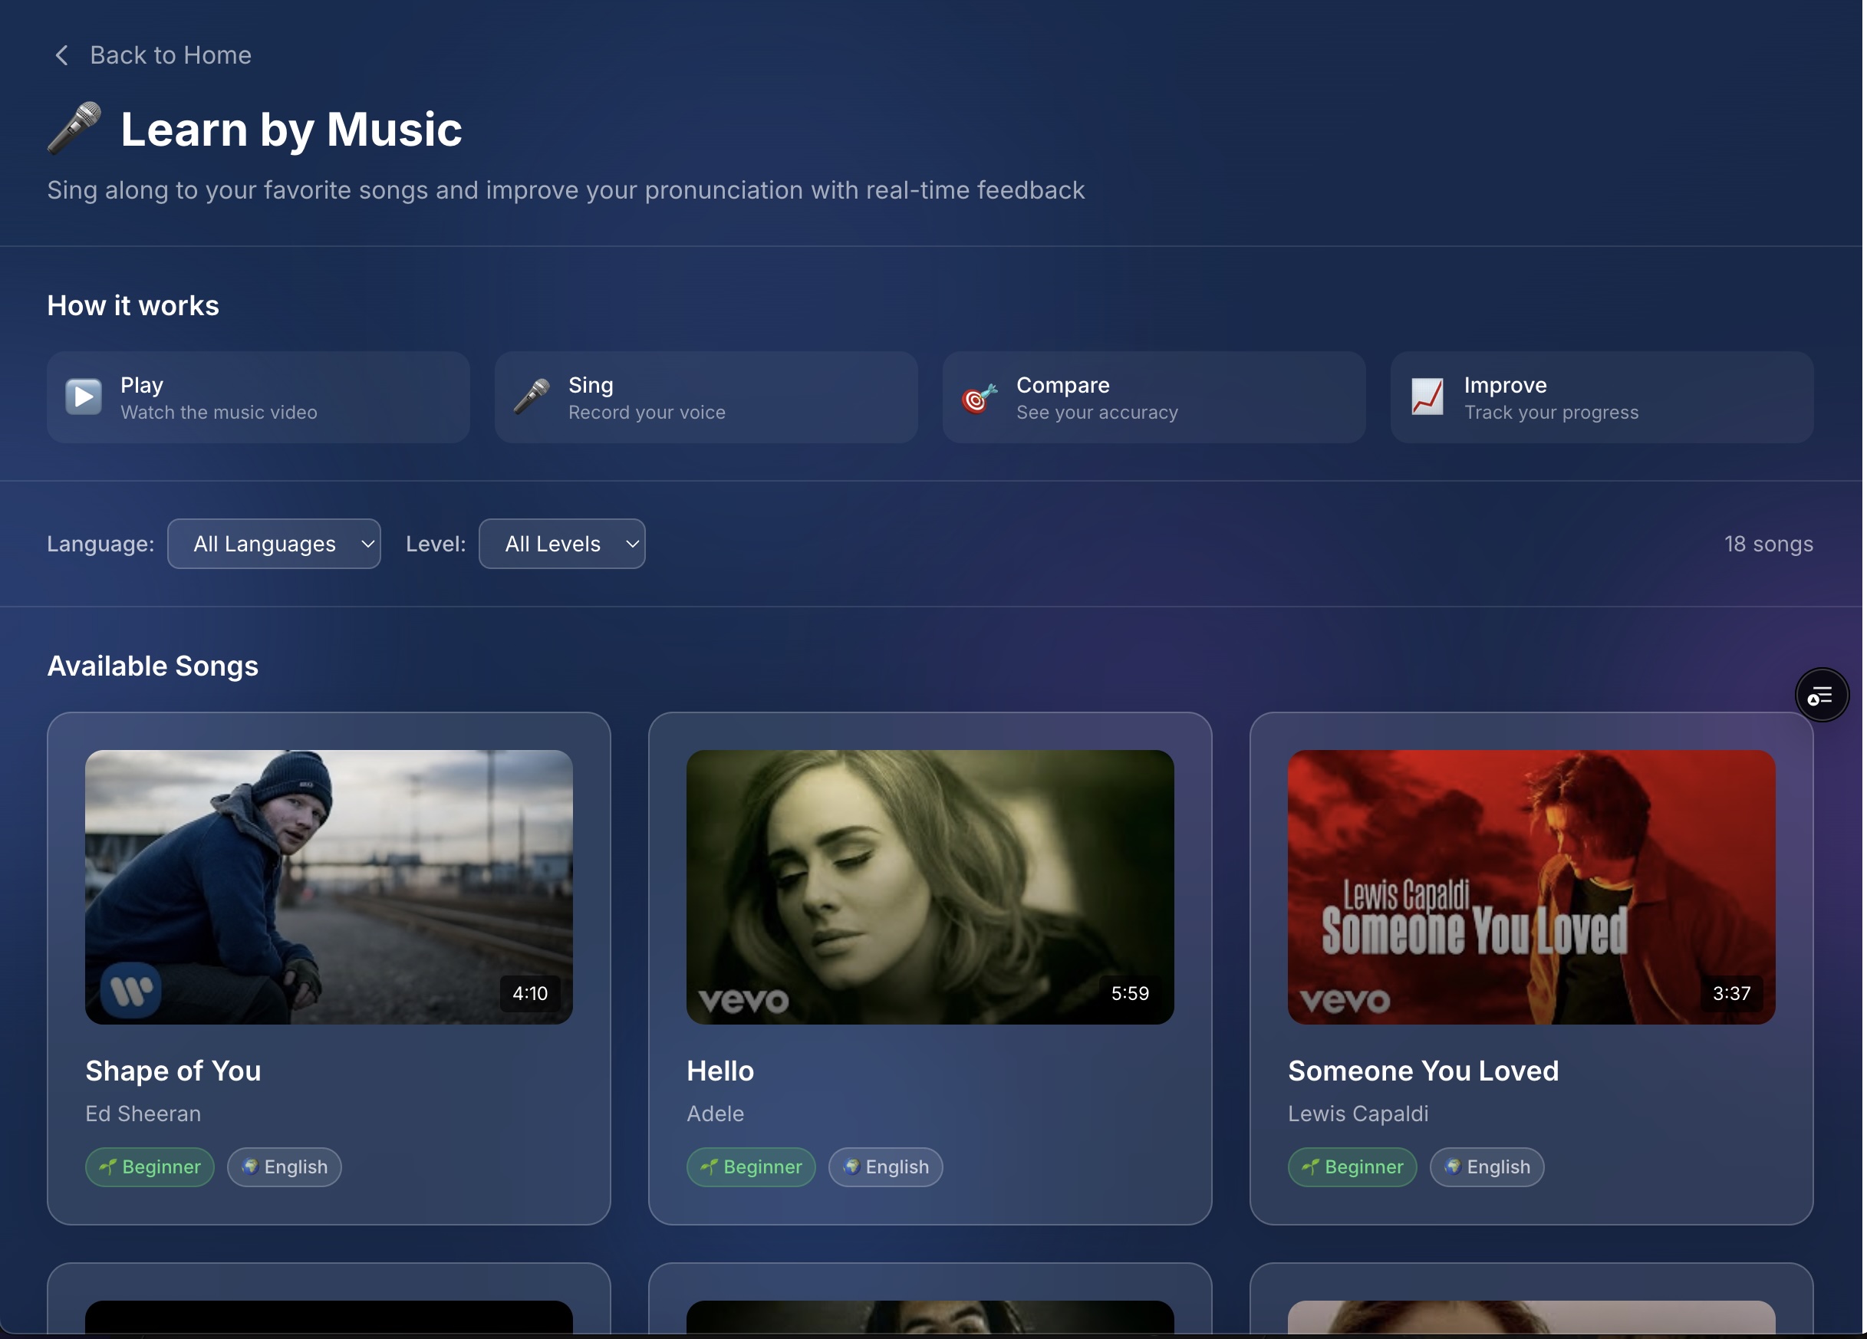Click the Improve step chart icon
Image resolution: width=1867 pixels, height=1339 pixels.
1427,397
